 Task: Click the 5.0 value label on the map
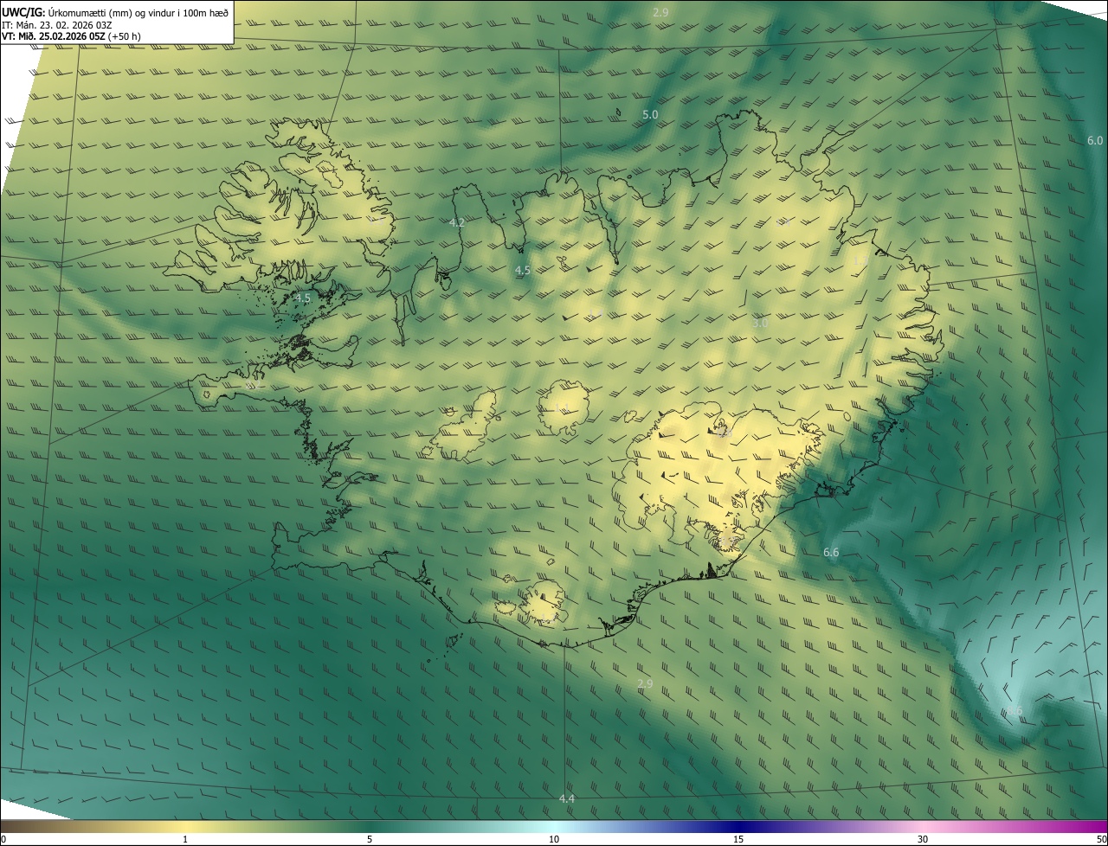tap(650, 114)
